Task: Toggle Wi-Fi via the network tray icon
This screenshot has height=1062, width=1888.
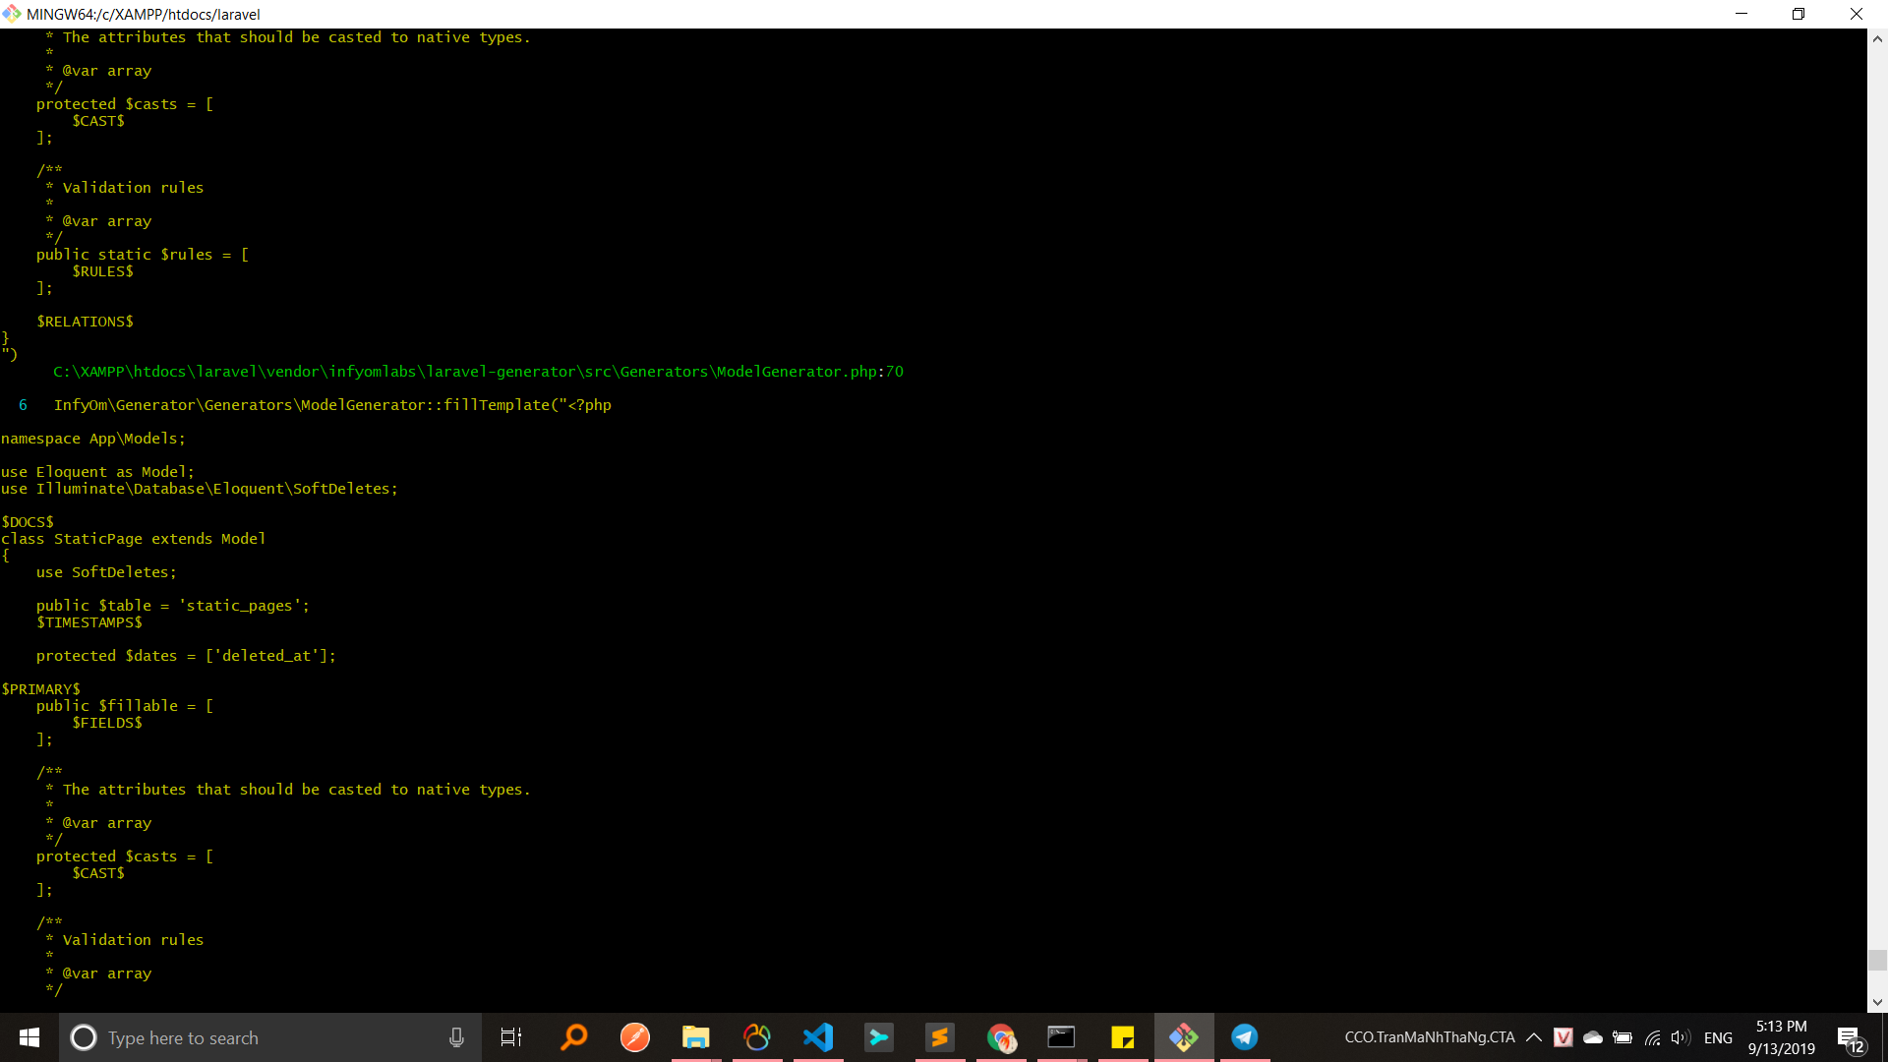Action: [1652, 1036]
